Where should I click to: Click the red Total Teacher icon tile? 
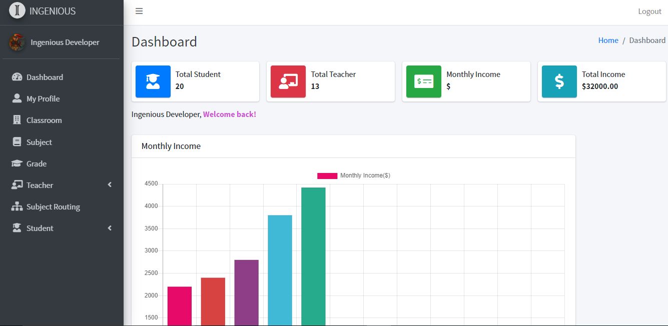pyautogui.click(x=288, y=81)
